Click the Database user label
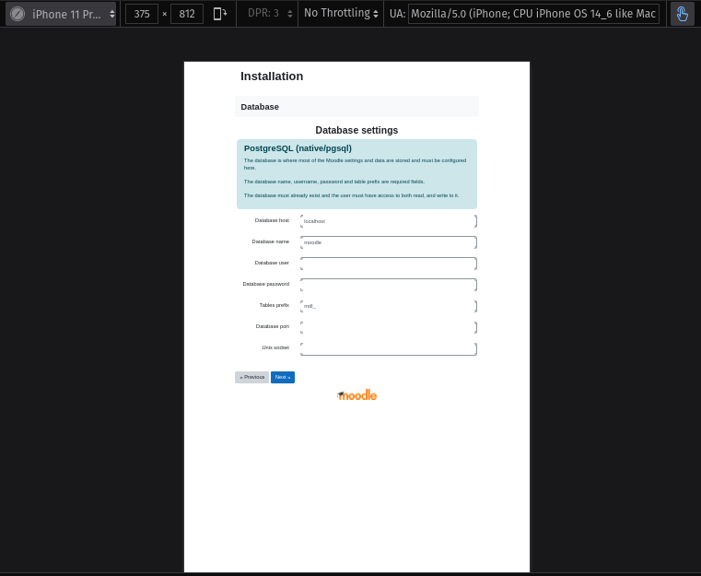The width and height of the screenshot is (701, 576). coord(272,263)
